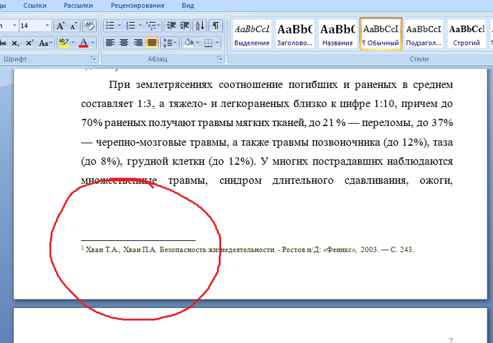The width and height of the screenshot is (493, 343).
Task: Increase the paragraph indent
Action: (184, 26)
